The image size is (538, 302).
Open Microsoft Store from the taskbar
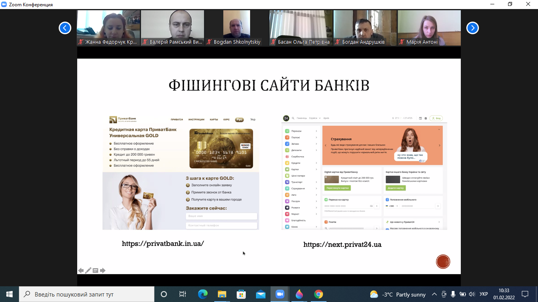pos(241,294)
